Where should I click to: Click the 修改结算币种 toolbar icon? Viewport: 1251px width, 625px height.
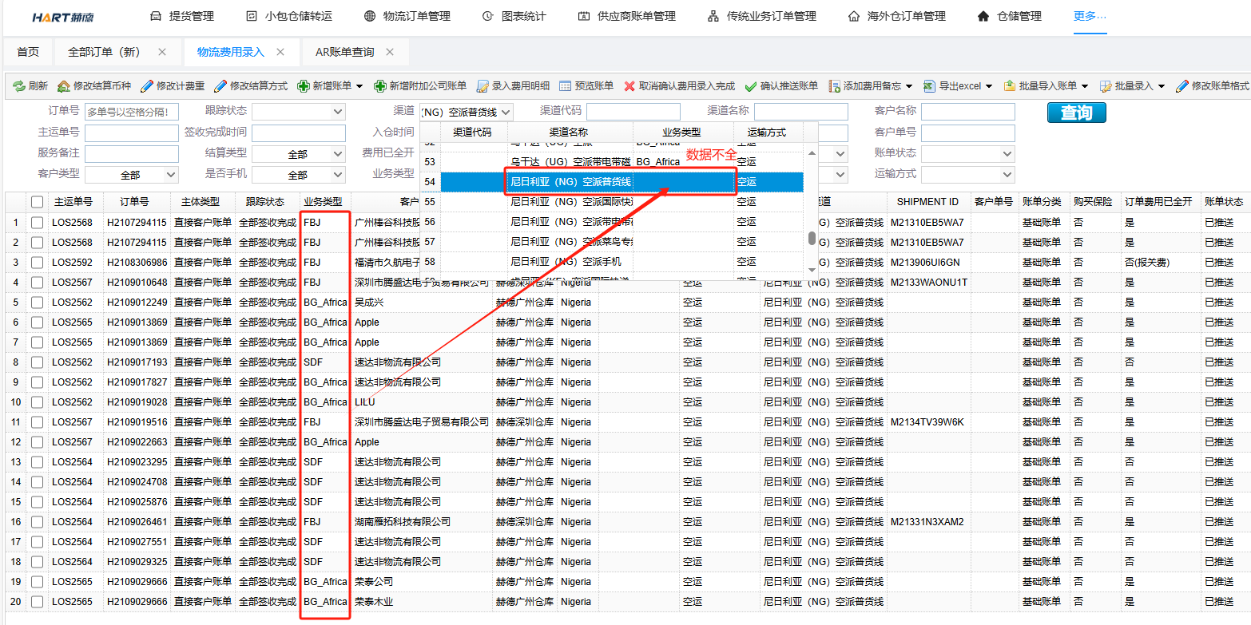pos(63,86)
